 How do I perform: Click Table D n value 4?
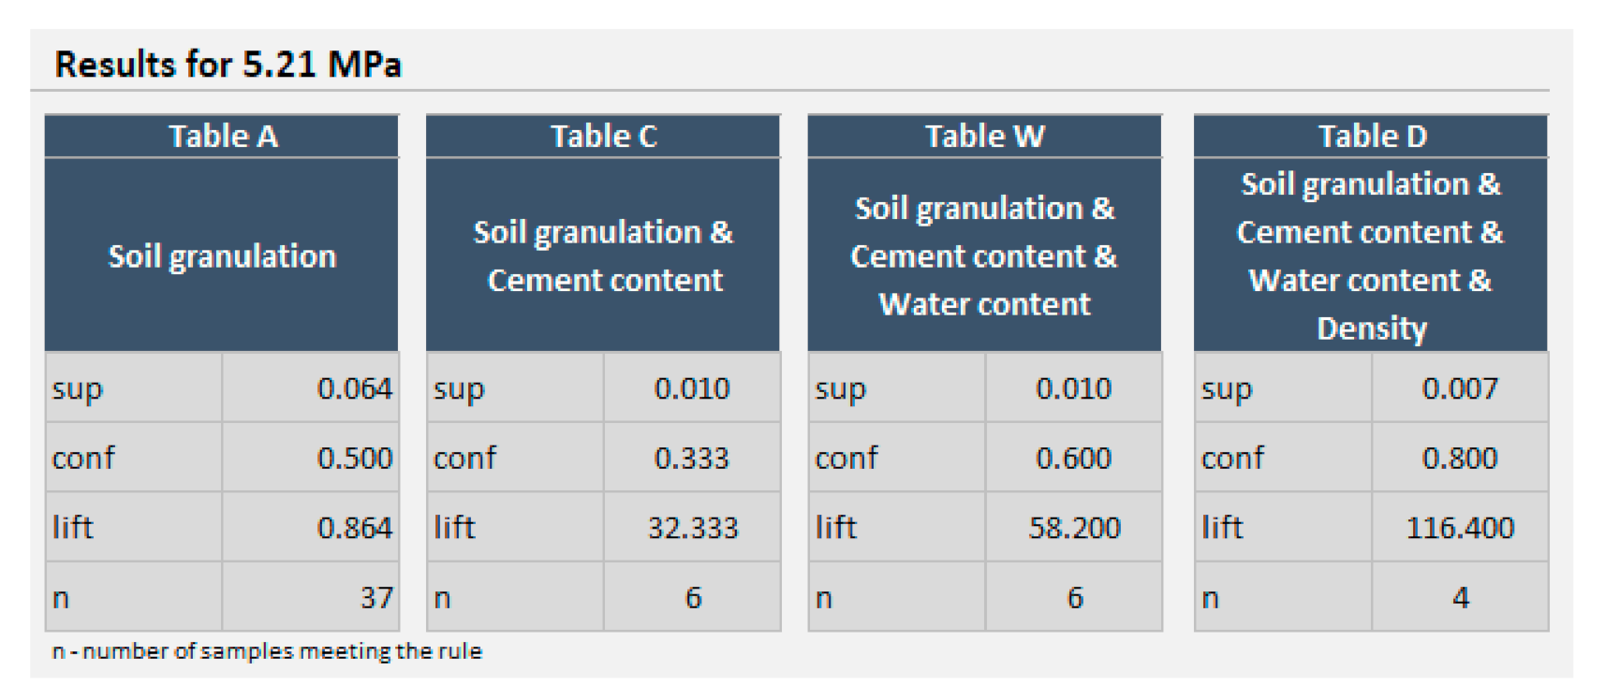point(1460,597)
